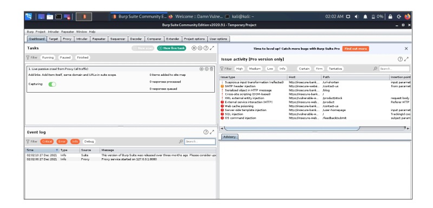The image size is (433, 208).
Task: Toggle the Low severity issue filter
Action: (270, 68)
